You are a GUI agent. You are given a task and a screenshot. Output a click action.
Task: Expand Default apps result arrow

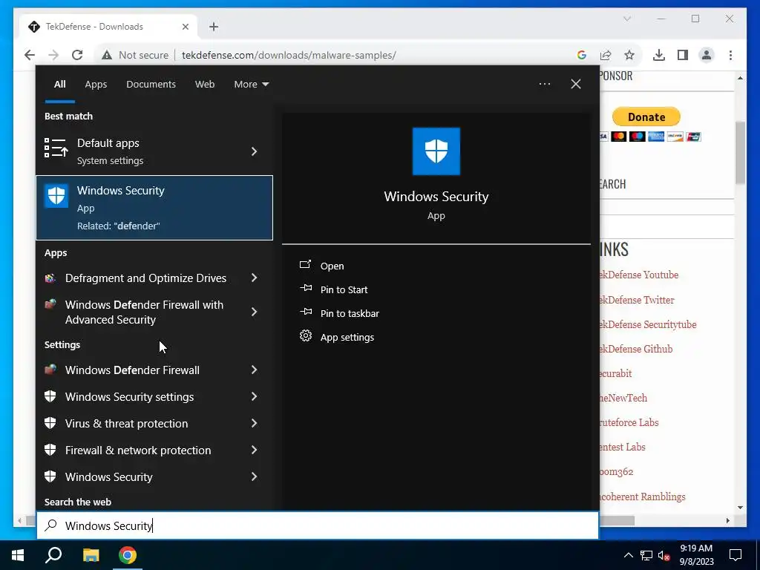tap(254, 151)
